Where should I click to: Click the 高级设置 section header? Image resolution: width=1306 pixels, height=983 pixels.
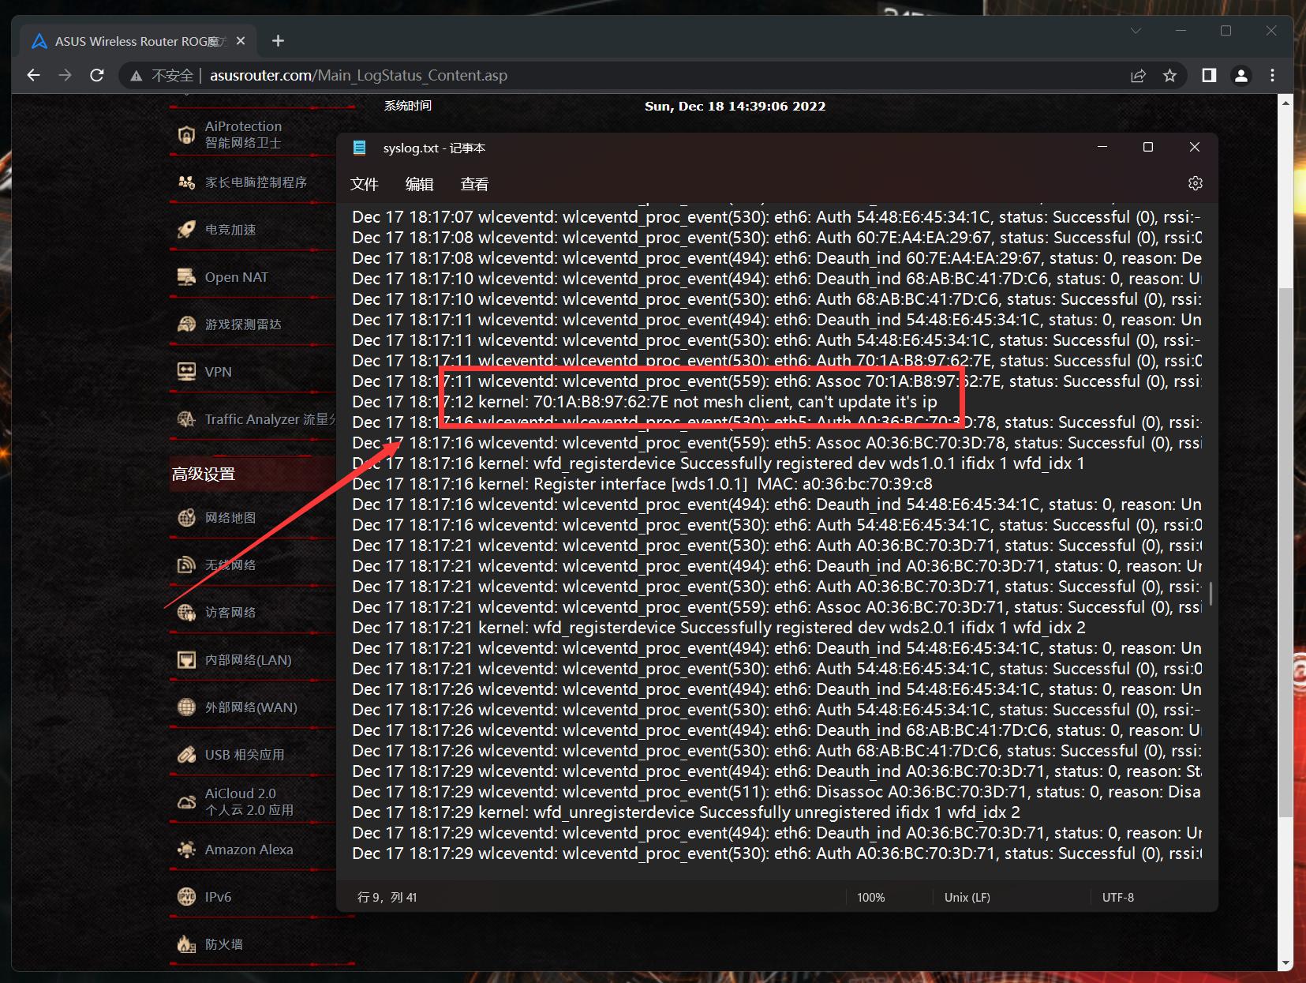pos(204,474)
